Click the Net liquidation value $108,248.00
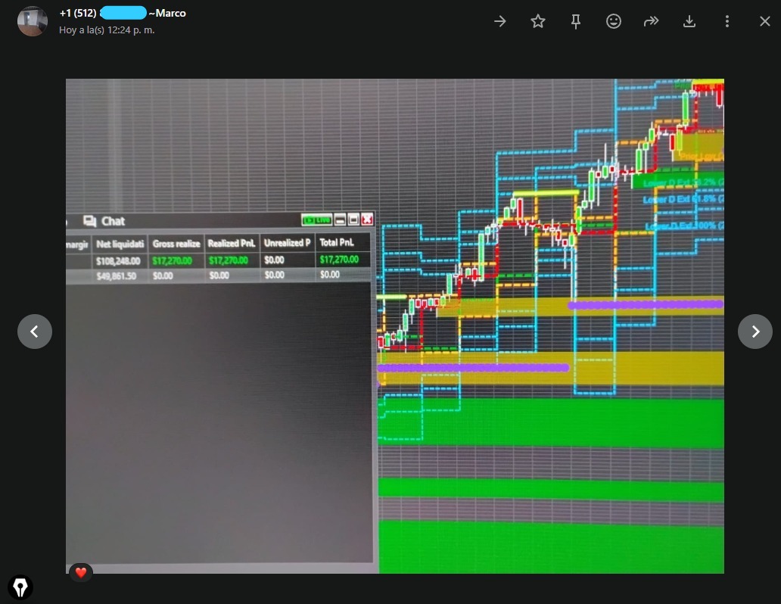This screenshot has height=604, width=781. 120,260
